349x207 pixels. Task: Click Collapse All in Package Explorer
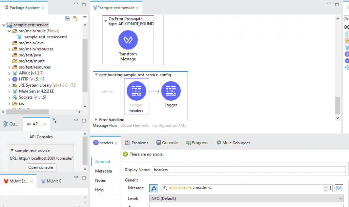tap(67, 18)
